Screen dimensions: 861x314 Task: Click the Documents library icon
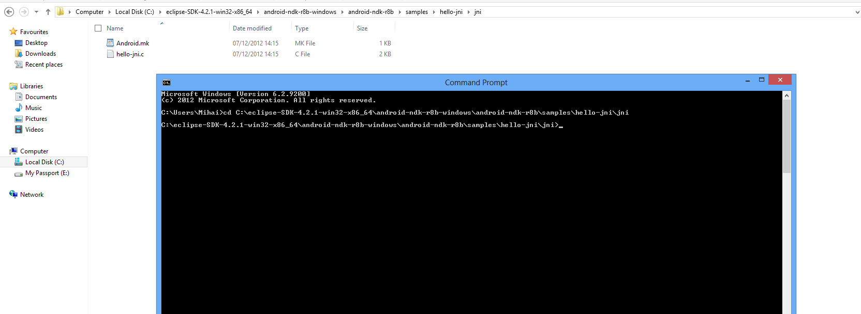pos(19,97)
